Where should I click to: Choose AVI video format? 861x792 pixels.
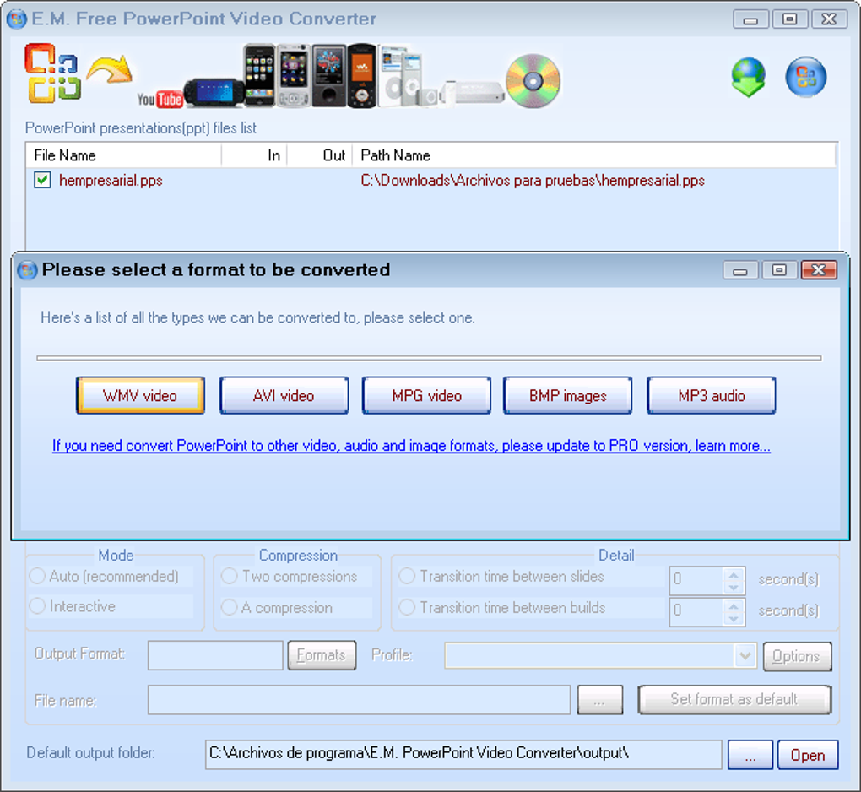tap(284, 395)
